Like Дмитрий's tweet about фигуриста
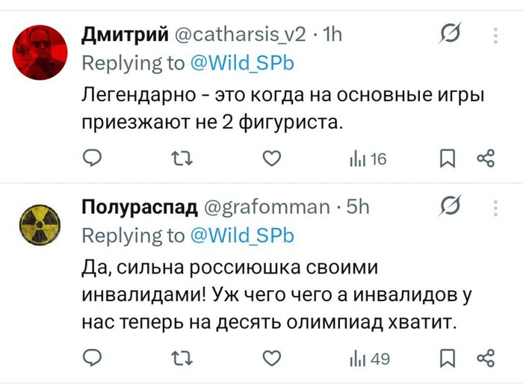 coord(273,158)
